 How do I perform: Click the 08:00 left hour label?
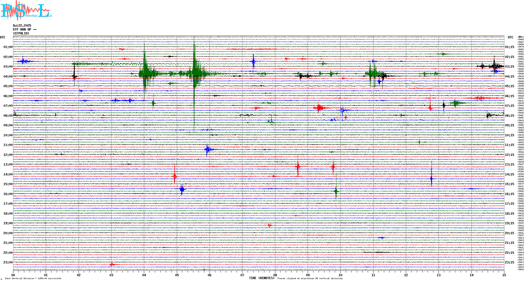8,116
